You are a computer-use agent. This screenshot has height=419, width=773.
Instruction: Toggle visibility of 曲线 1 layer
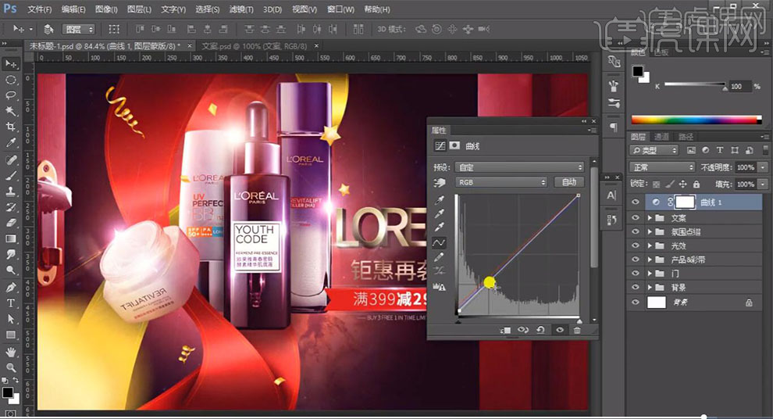636,202
